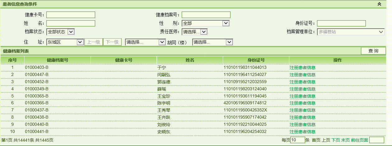
Task: Click the 上一级 button
Action: 93,42
